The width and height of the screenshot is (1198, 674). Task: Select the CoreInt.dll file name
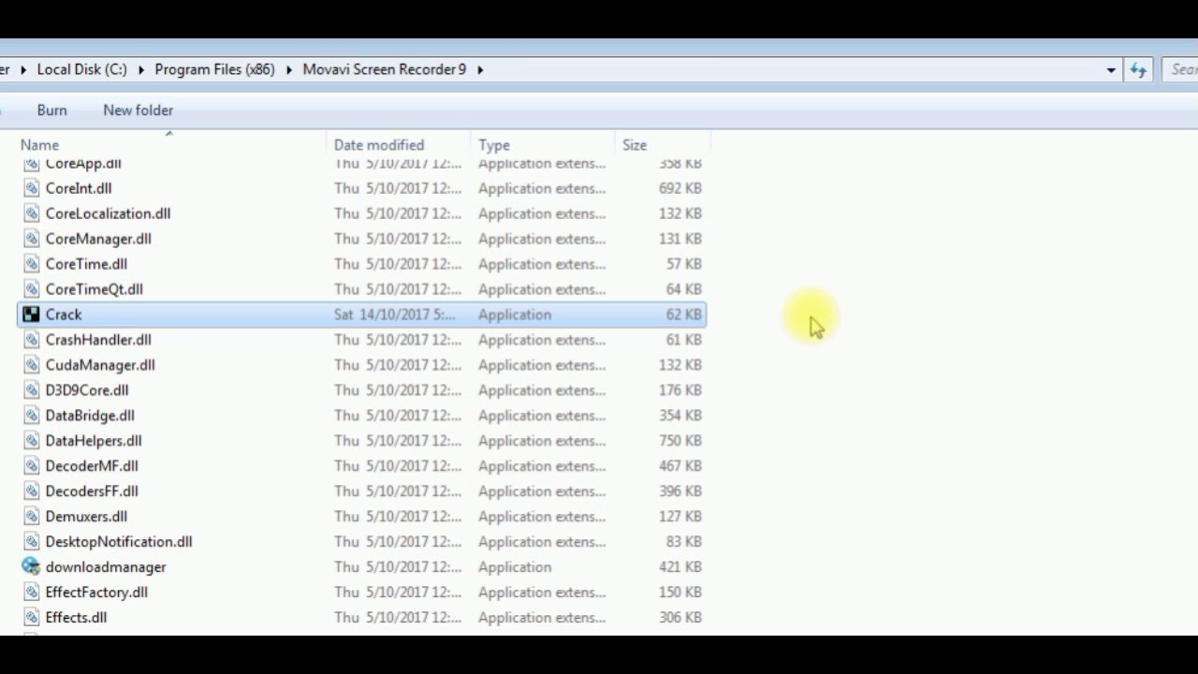pos(79,188)
